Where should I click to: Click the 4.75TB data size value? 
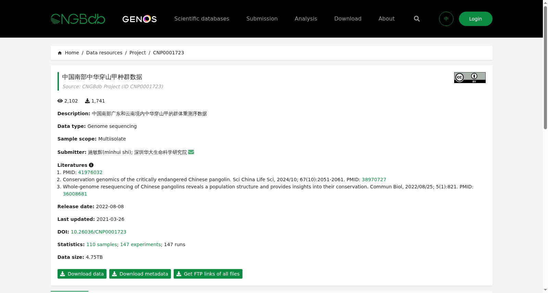tap(94, 257)
